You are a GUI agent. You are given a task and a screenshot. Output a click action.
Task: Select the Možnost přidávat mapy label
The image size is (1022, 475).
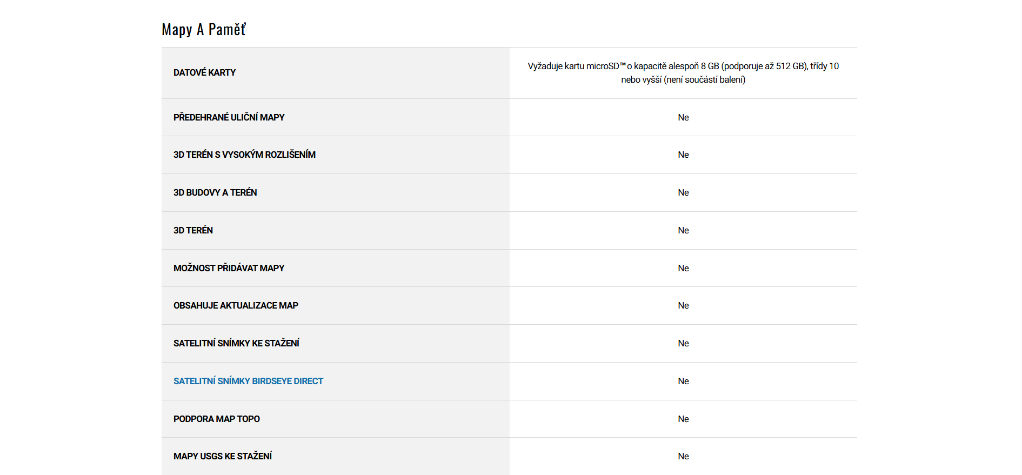[x=229, y=268]
